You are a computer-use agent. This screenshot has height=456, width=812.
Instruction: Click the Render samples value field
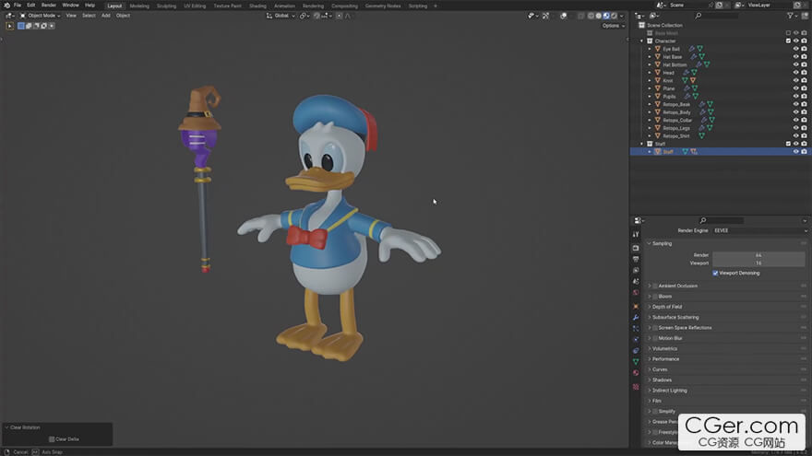click(758, 255)
